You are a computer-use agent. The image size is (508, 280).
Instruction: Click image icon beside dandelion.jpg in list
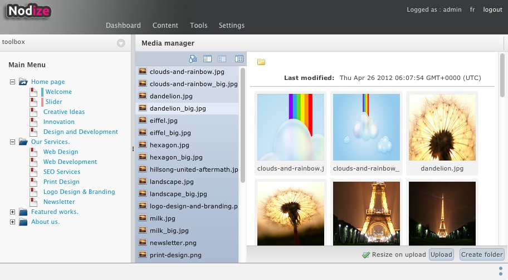coord(143,96)
